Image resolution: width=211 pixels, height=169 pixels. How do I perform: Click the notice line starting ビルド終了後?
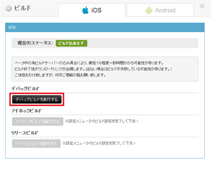(93, 69)
